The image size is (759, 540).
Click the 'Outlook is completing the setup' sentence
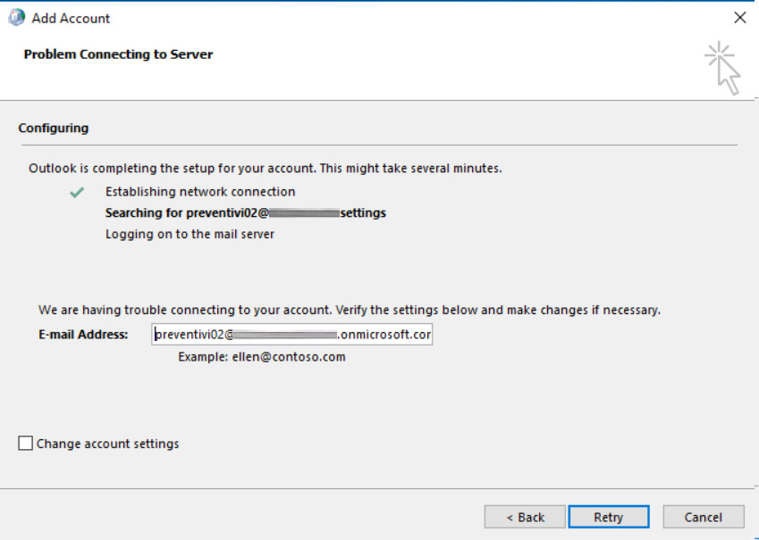pos(266,168)
